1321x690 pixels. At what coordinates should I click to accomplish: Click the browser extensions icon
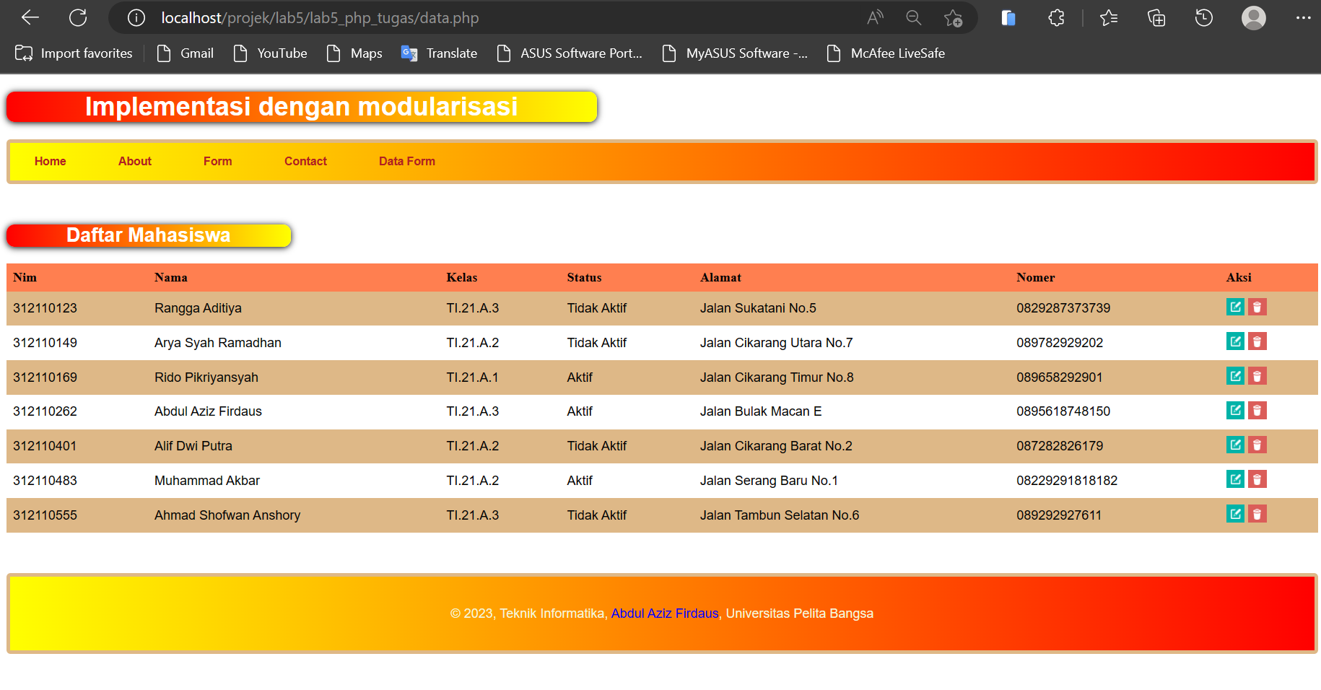point(1055,17)
